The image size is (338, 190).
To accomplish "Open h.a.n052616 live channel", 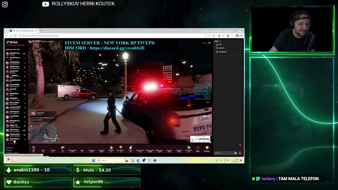I will [15, 117].
